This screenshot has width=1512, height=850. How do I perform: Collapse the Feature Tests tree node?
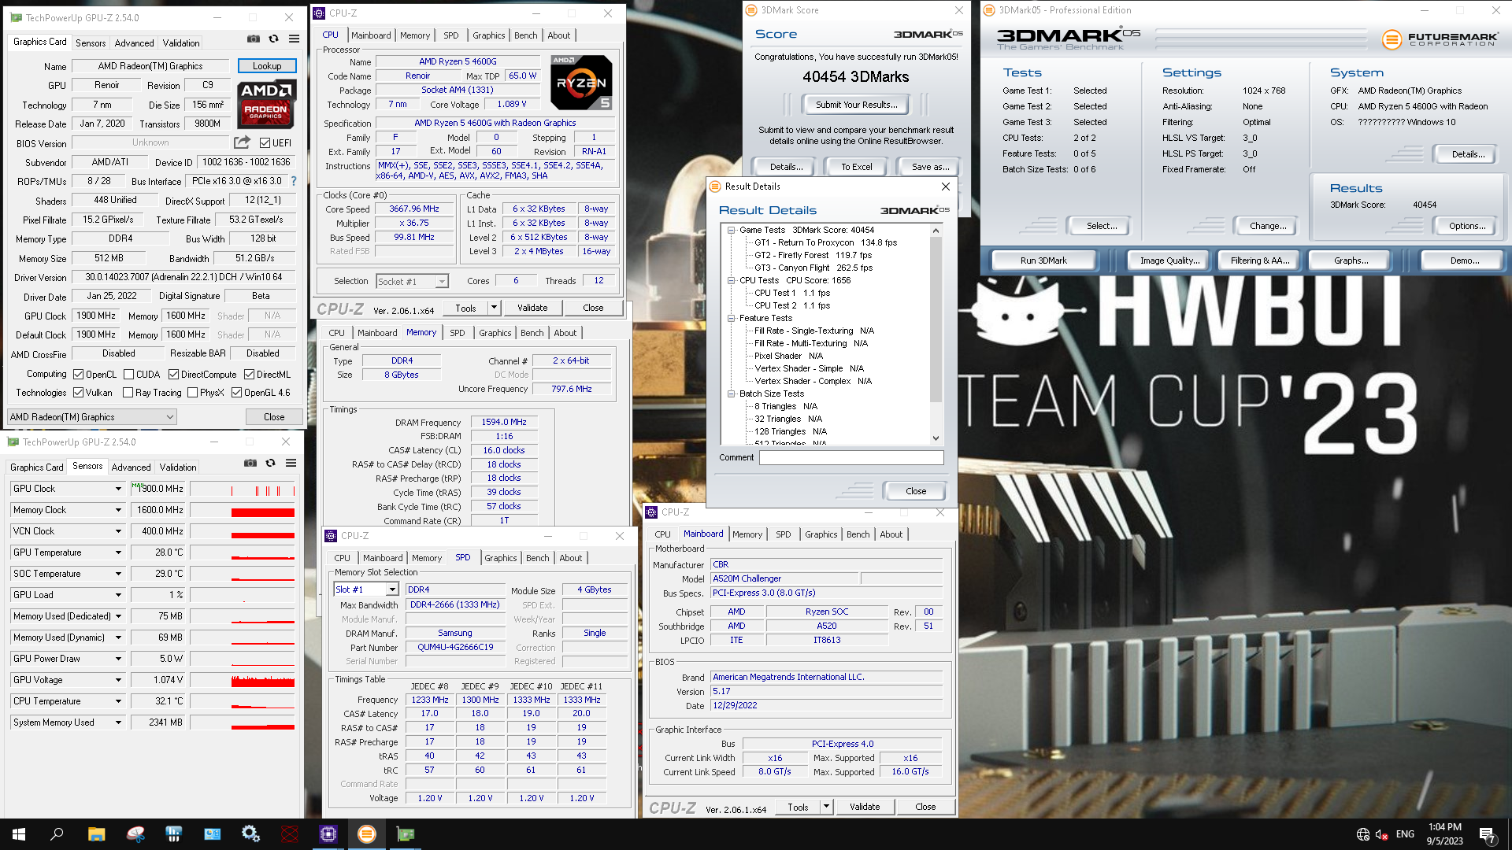point(731,318)
